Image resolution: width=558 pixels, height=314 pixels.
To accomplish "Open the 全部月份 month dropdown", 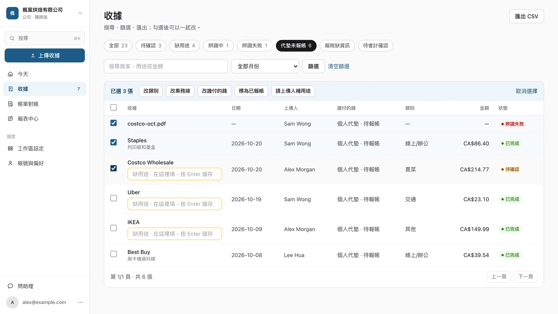I will pyautogui.click(x=265, y=66).
